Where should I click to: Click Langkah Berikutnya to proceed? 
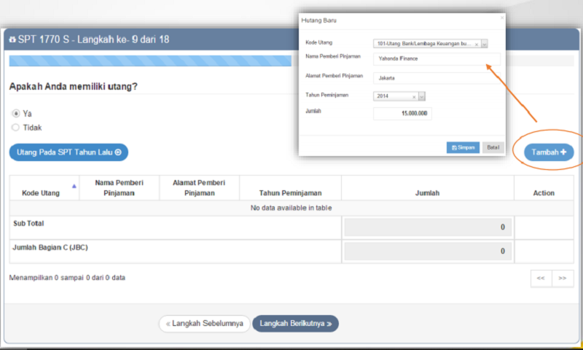(295, 323)
